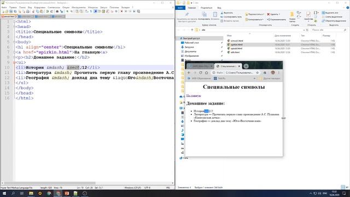Click the record macro button in Notepad++
Image resolution: width=350 pixels, height=197 pixels.
tap(121, 11)
